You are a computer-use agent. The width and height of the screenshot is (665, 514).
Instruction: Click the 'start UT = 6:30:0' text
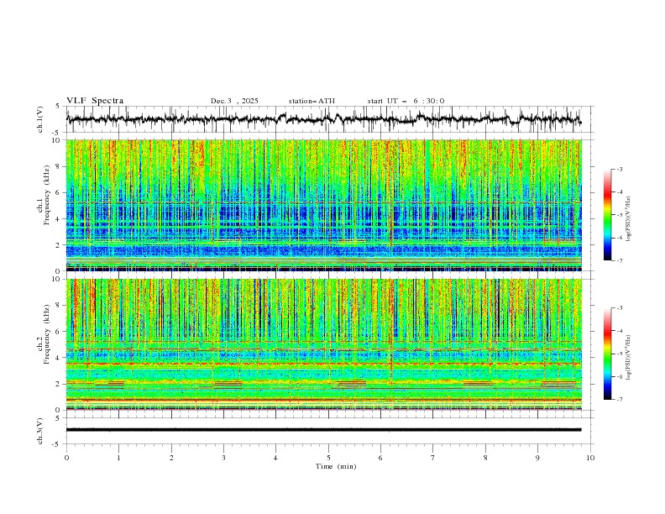click(406, 101)
